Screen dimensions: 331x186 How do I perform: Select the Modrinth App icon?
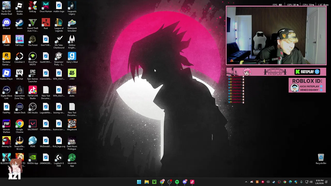click(72, 160)
